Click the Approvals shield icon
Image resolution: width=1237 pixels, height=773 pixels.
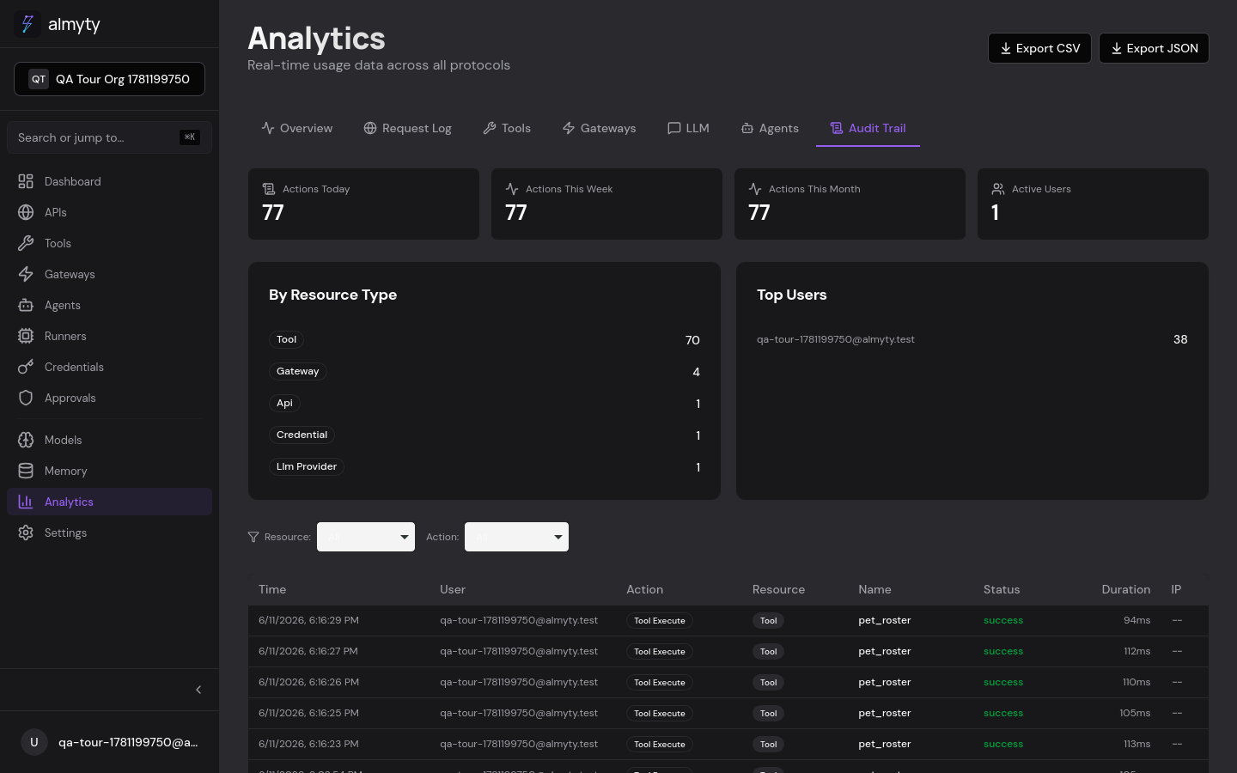tap(26, 398)
